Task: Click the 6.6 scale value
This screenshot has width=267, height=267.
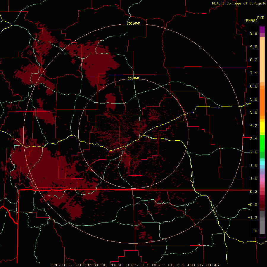Action: 254,86
